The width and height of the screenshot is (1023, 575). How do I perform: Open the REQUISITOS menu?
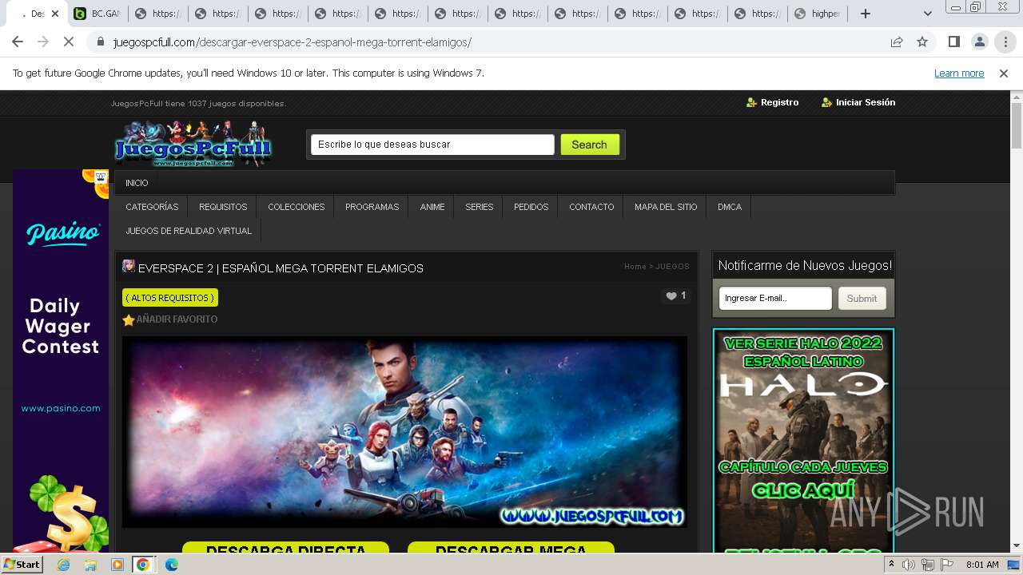tap(223, 207)
